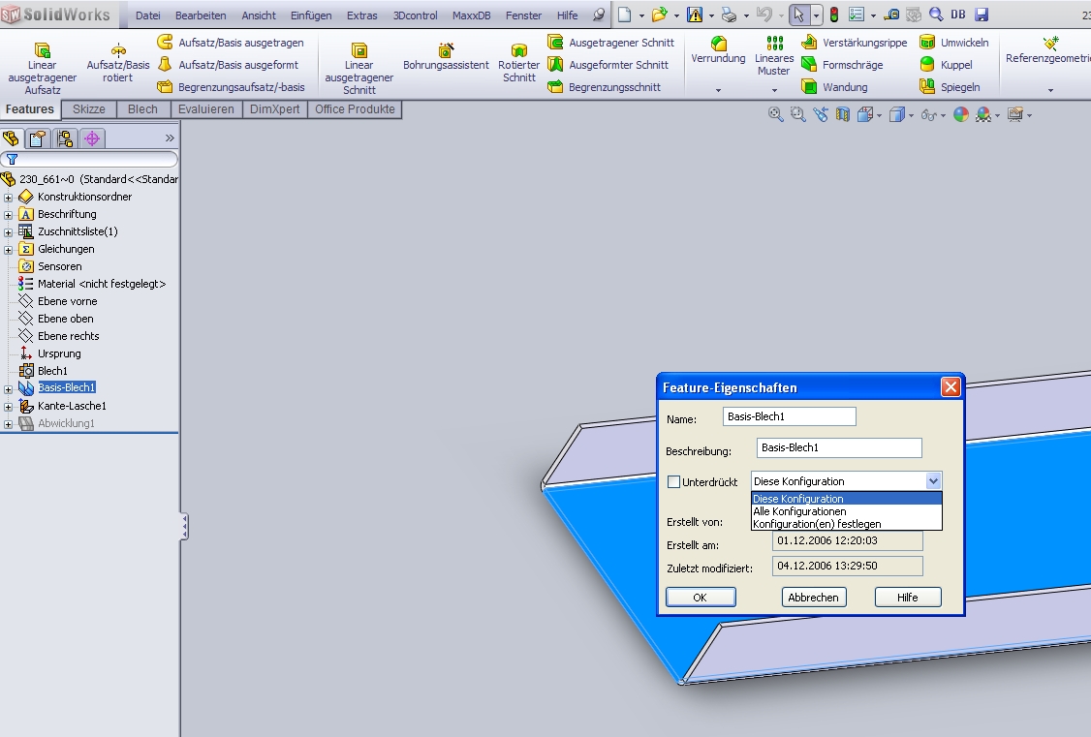Open the dropdown arrow below Verrundung
Viewport: 1091px width, 737px height.
718,90
